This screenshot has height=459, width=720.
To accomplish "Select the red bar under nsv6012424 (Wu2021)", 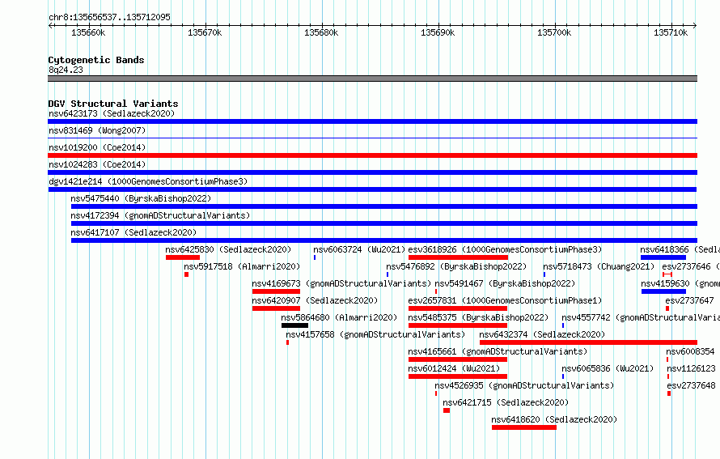I will [458, 376].
